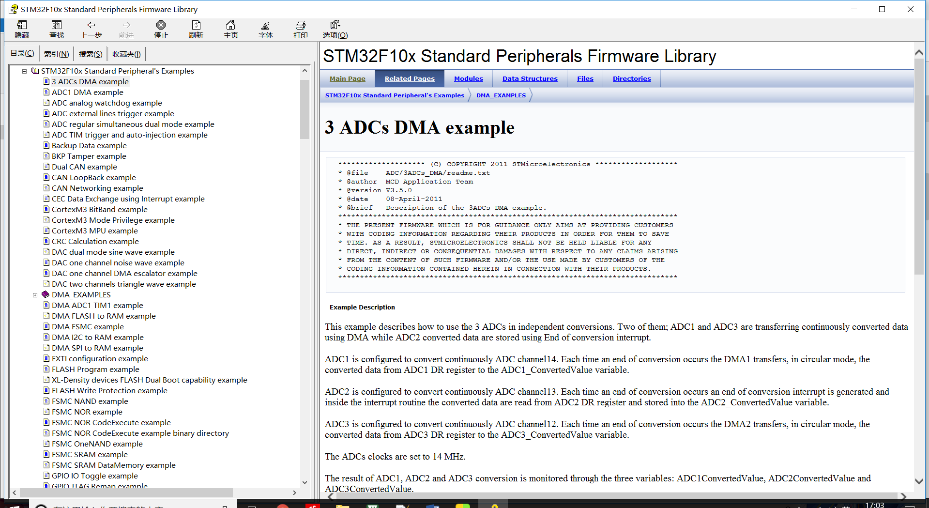Click page icon beside Backup Data example
This screenshot has width=929, height=508.
coord(46,145)
